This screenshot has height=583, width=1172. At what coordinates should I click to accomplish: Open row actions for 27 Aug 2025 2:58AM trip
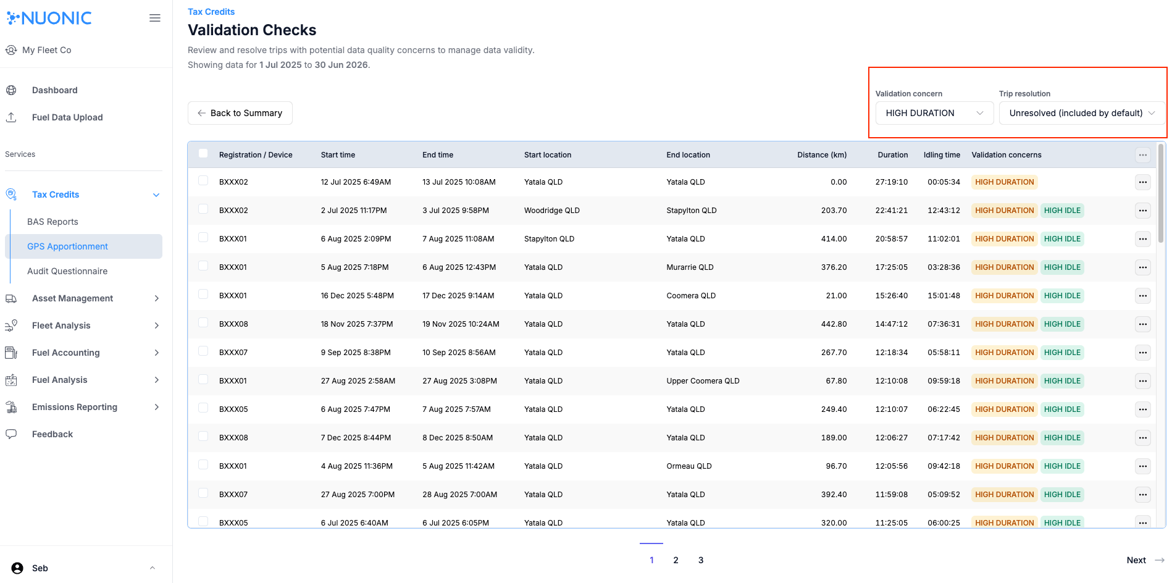pos(1143,381)
